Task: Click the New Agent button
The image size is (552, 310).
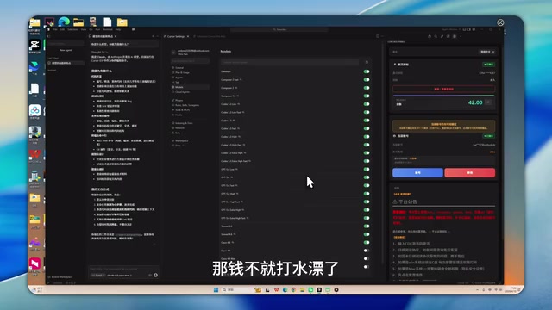Action: tap(66, 50)
